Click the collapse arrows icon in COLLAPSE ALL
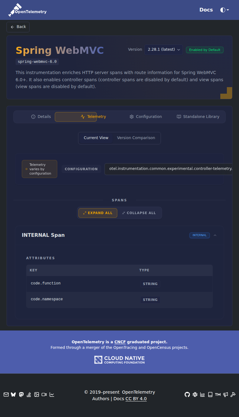 pyautogui.click(x=124, y=213)
